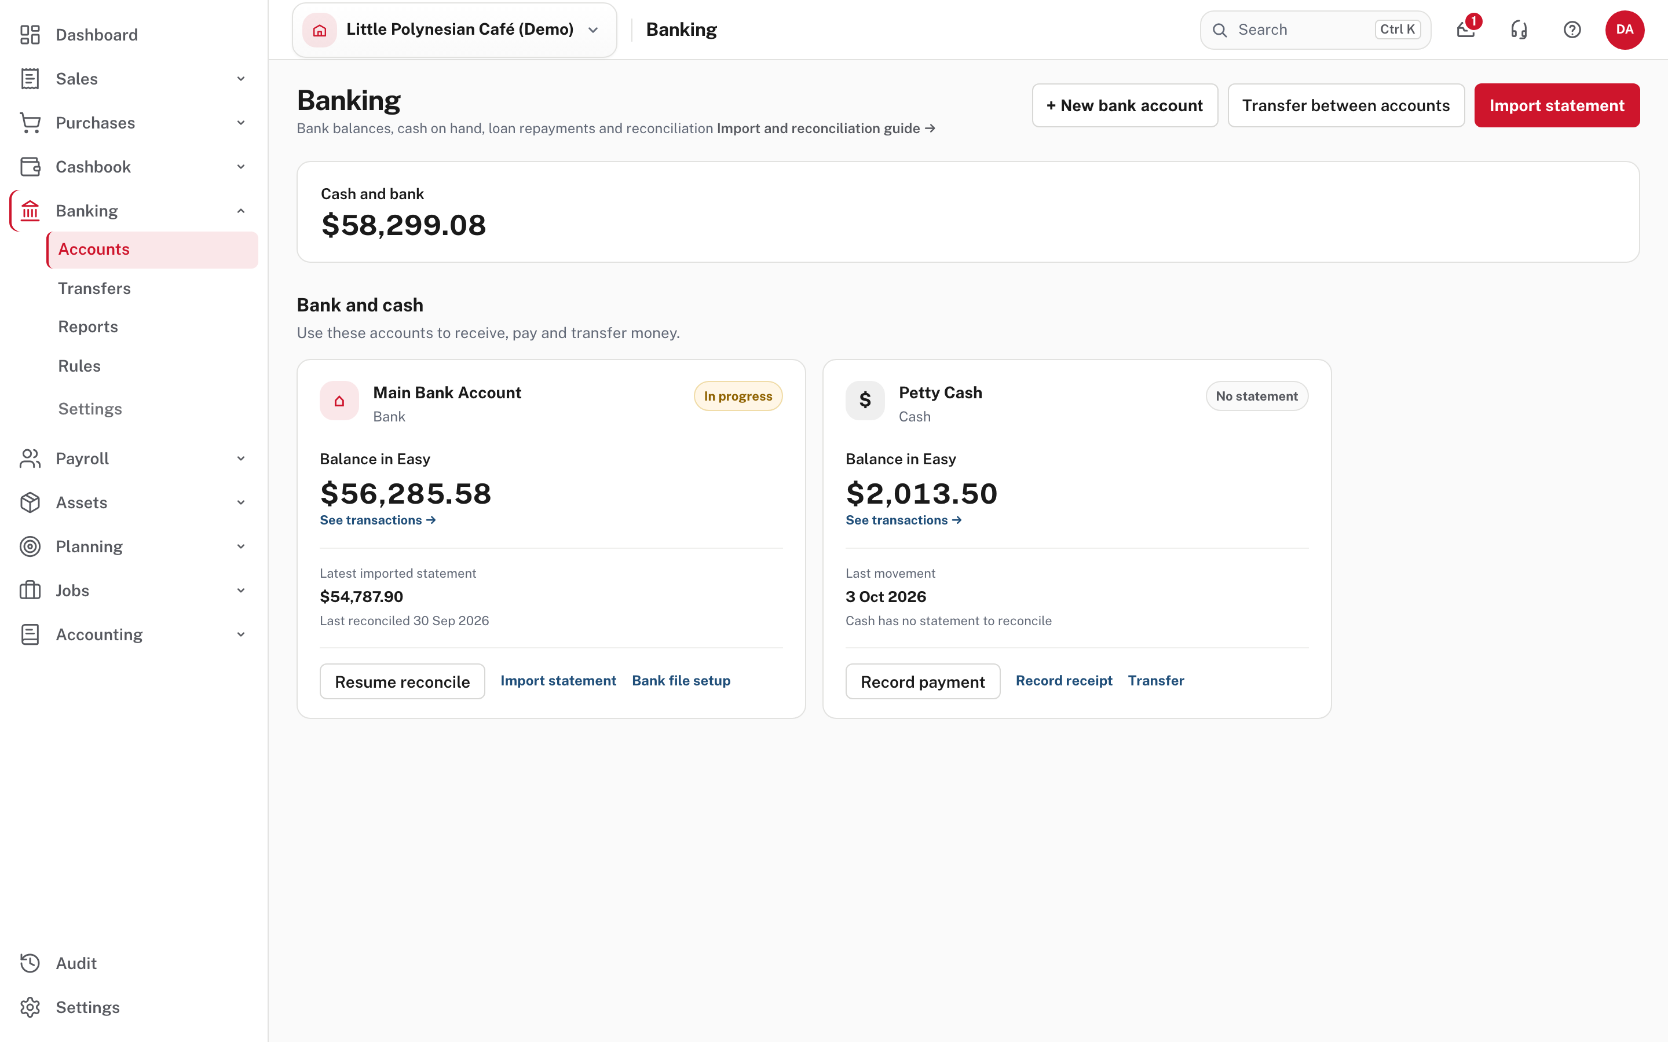Viewport: 1668px width, 1042px height.
Task: See transactions for Main Bank Account
Action: point(378,520)
